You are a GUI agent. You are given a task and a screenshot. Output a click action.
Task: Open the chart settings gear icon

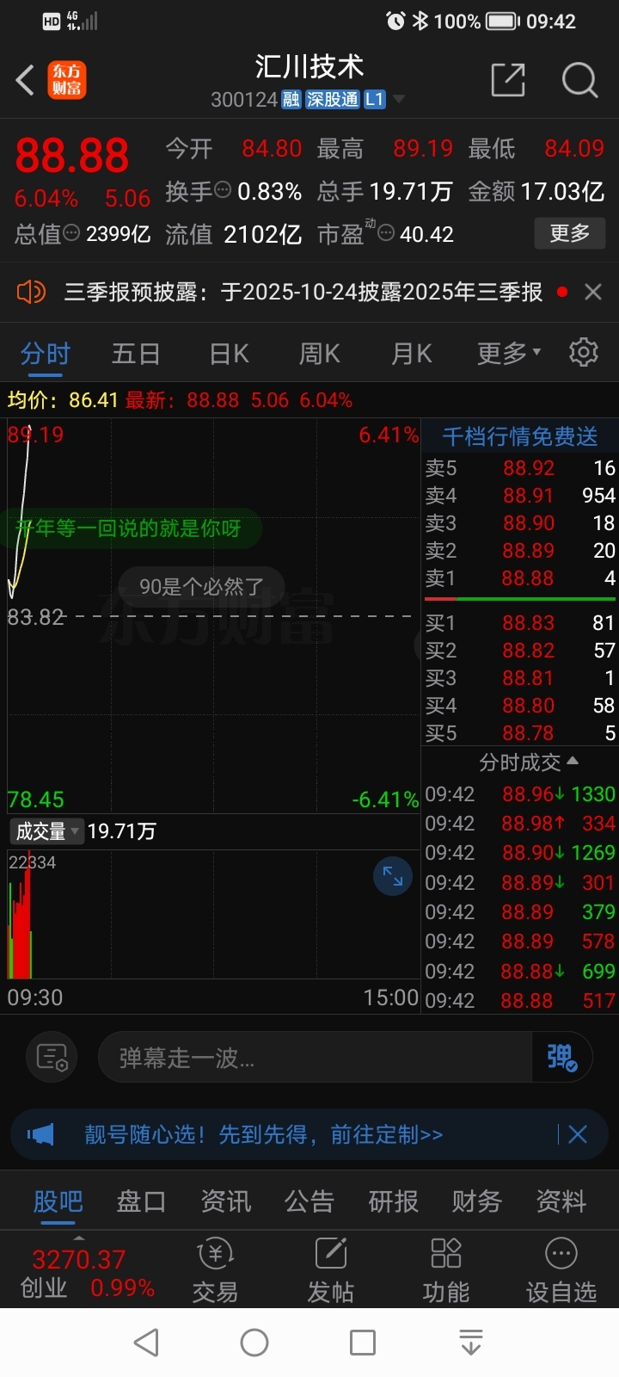pyautogui.click(x=584, y=353)
